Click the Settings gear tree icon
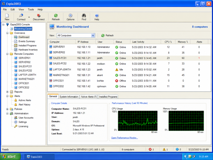The height and width of the screenshot is (160, 213). point(16,122)
